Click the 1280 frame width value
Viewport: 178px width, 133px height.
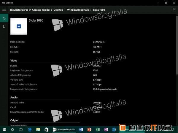click(x=95, y=70)
